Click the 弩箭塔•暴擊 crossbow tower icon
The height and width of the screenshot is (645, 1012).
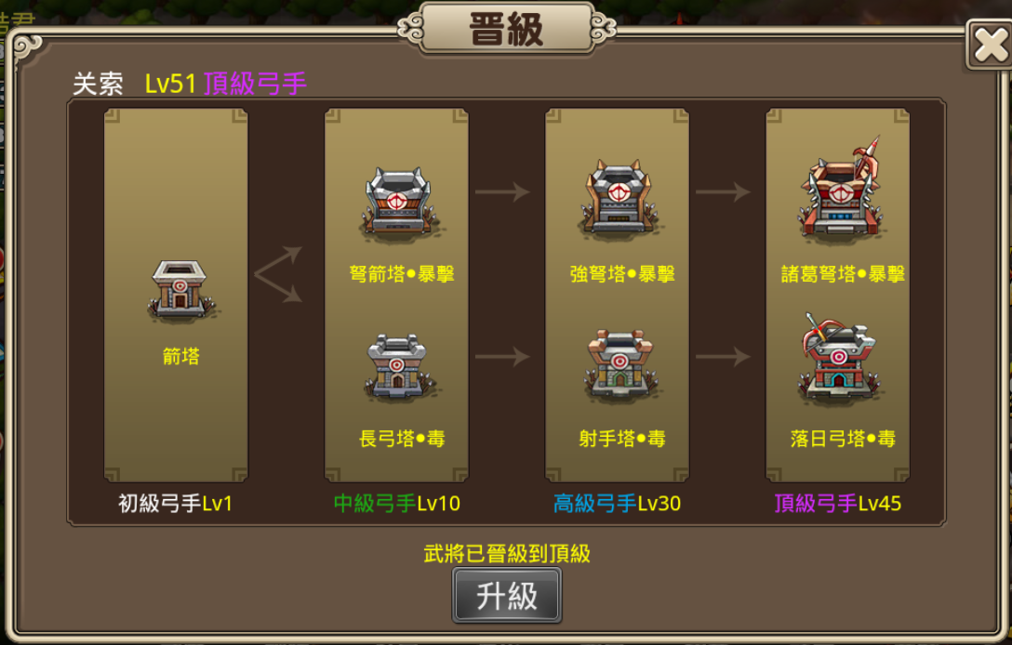point(398,202)
